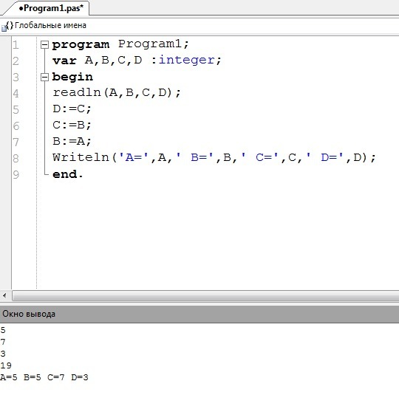This screenshot has height=395, width=399.
Task: Place cursor on the D:=C; line
Action: [x=72, y=109]
